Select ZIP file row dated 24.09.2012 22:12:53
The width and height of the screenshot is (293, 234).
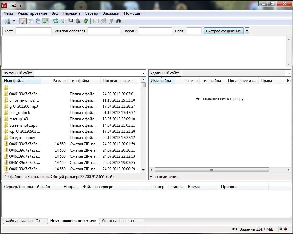(71, 156)
